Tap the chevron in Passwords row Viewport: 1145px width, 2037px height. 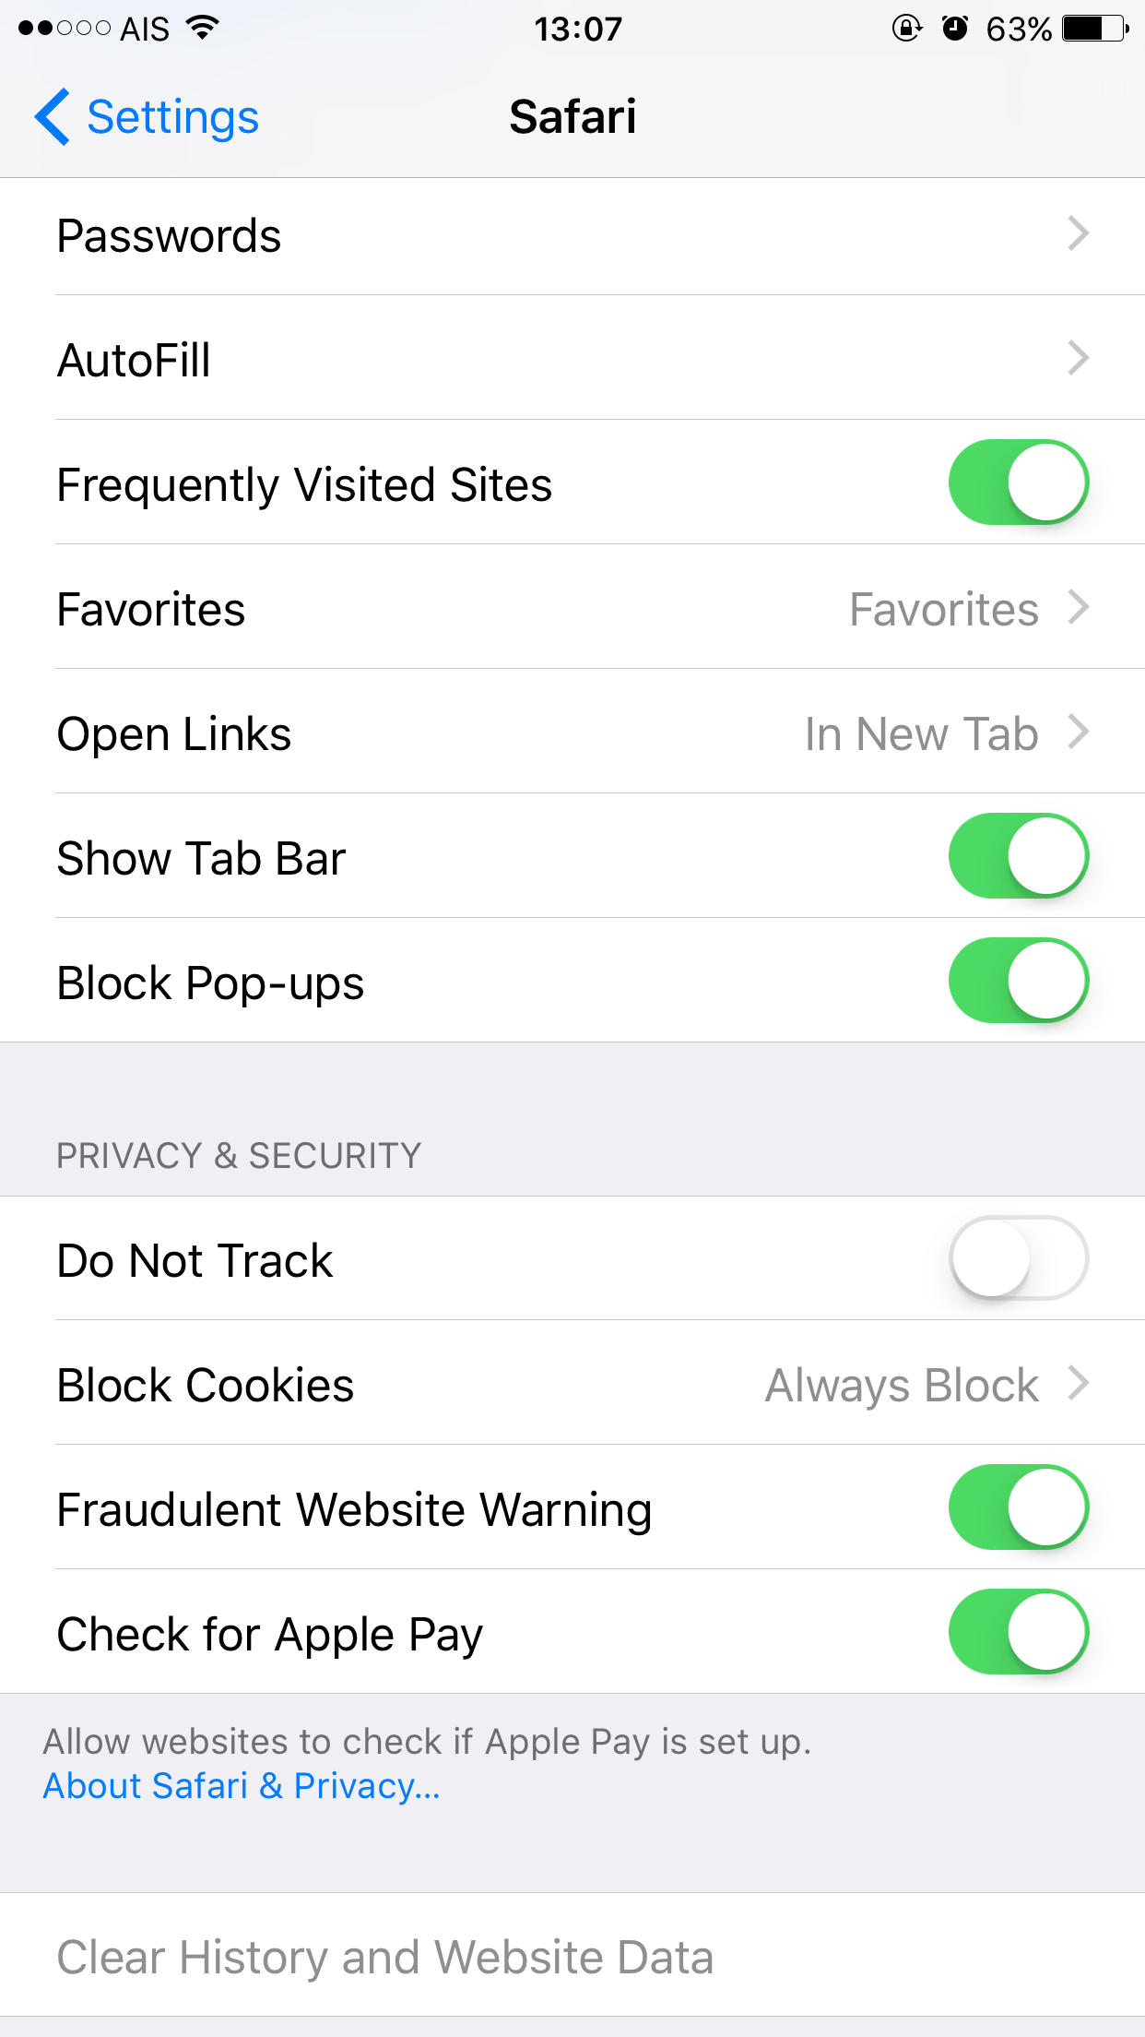[1079, 233]
